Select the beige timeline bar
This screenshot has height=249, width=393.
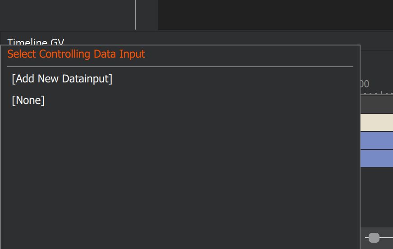click(377, 122)
